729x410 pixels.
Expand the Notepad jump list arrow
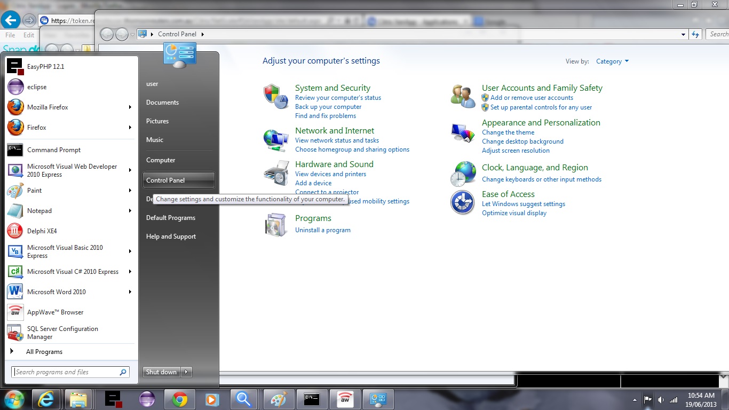coord(130,211)
